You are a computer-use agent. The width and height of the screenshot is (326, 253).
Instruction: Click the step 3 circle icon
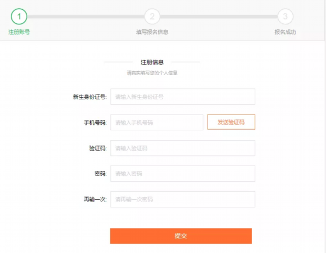285,17
